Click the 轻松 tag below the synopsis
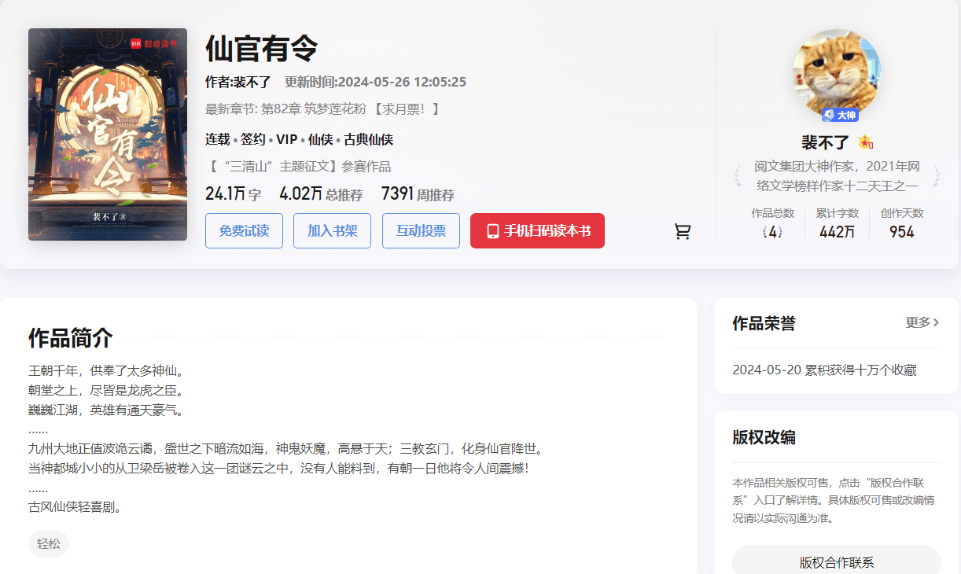The image size is (961, 574). tap(48, 543)
